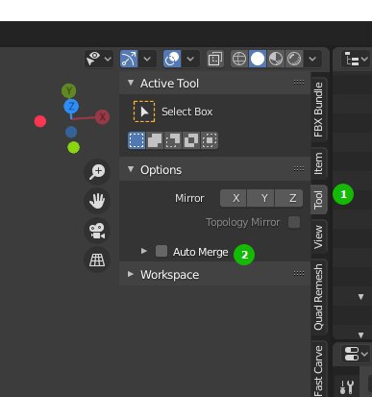Screen dimensions: 372x397
Task: Switch to material preview shading
Action: tap(276, 59)
